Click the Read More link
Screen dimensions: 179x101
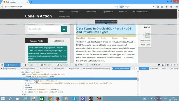pyautogui.click(x=145, y=45)
